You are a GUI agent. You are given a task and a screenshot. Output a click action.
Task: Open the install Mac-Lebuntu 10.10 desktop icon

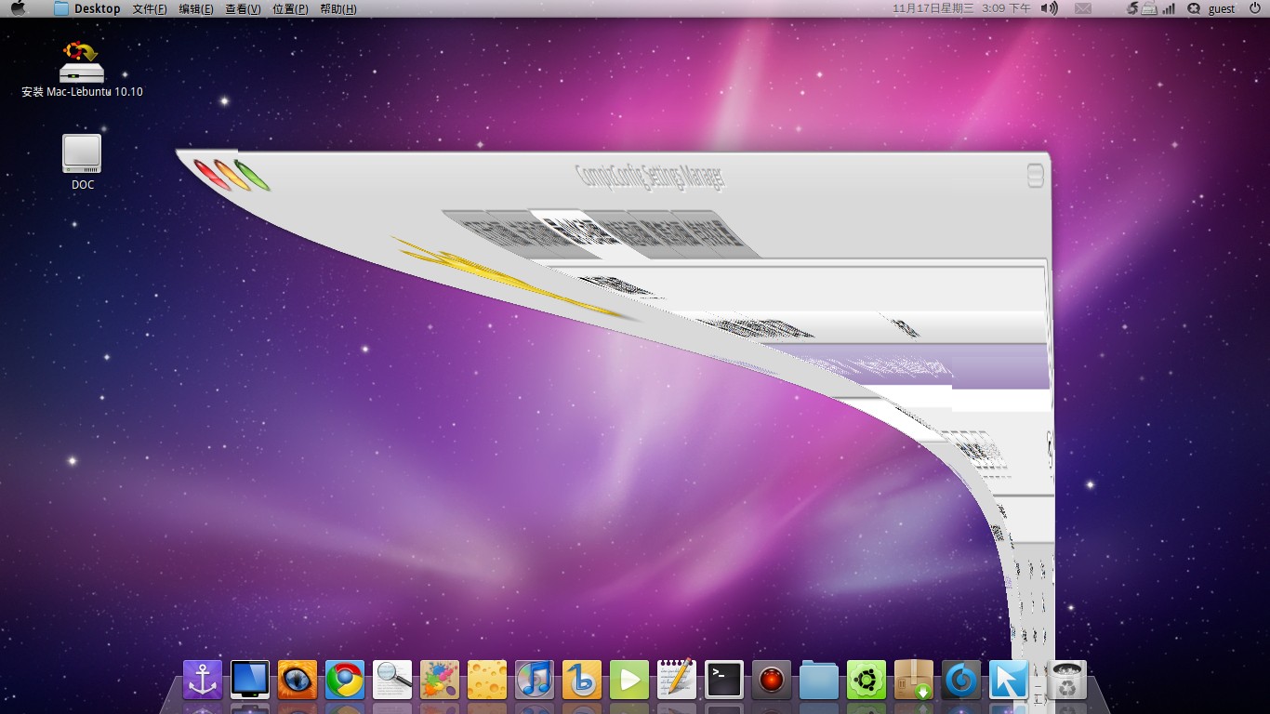pyautogui.click(x=82, y=70)
